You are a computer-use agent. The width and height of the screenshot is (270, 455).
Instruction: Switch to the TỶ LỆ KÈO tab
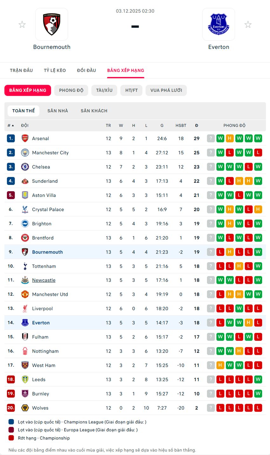[x=55, y=70]
